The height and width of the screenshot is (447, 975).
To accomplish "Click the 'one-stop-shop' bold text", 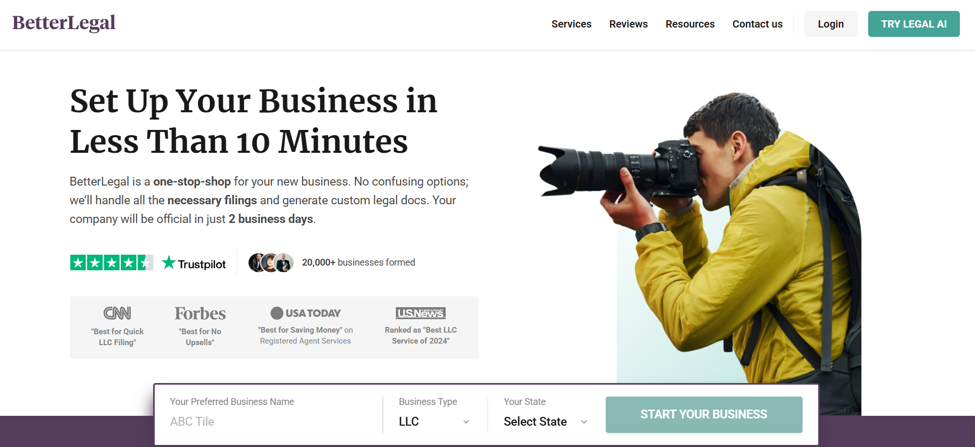I will click(x=192, y=181).
